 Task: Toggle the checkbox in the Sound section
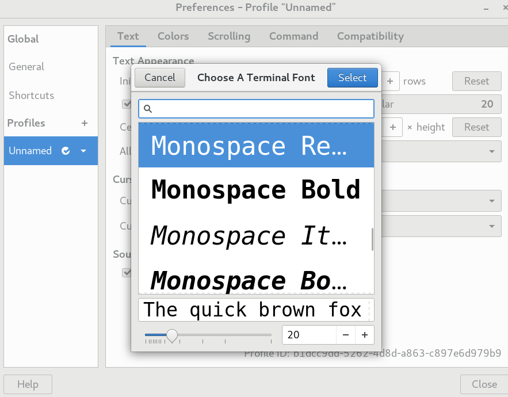[x=127, y=272]
